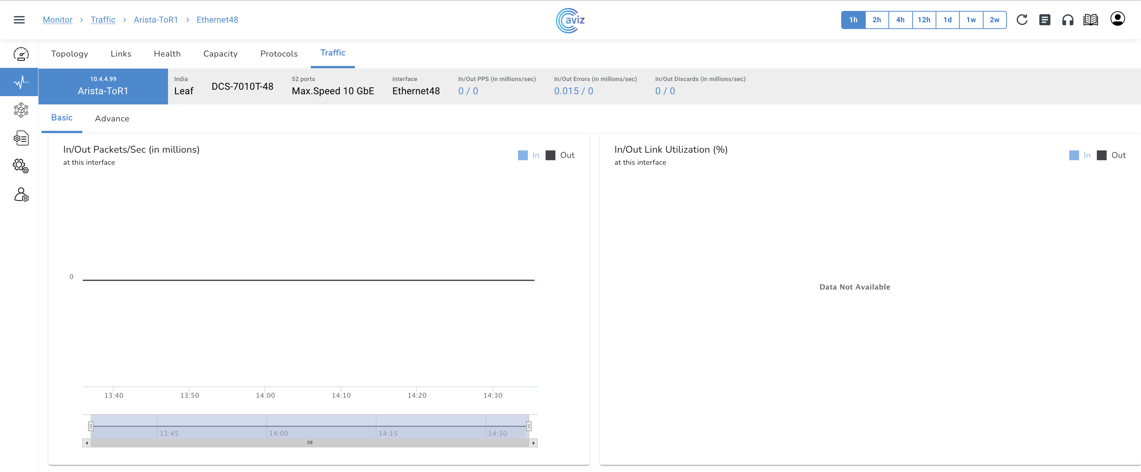Toggle the In series on Link Utilization chart

coord(1079,155)
